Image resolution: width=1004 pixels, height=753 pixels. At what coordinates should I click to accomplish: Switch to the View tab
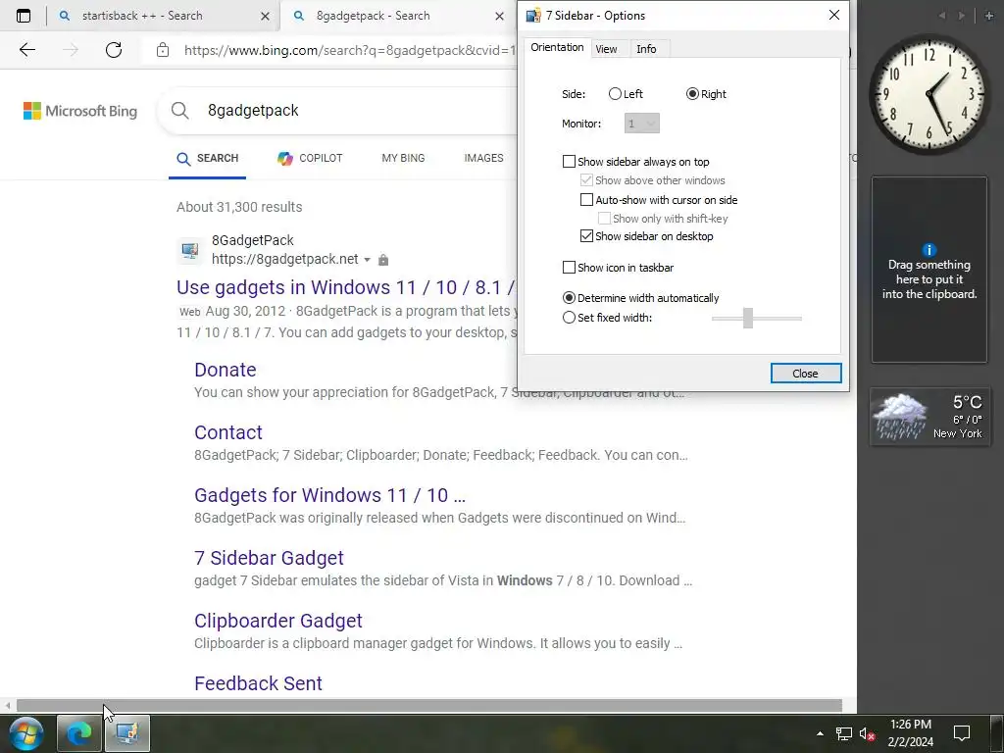pyautogui.click(x=606, y=49)
